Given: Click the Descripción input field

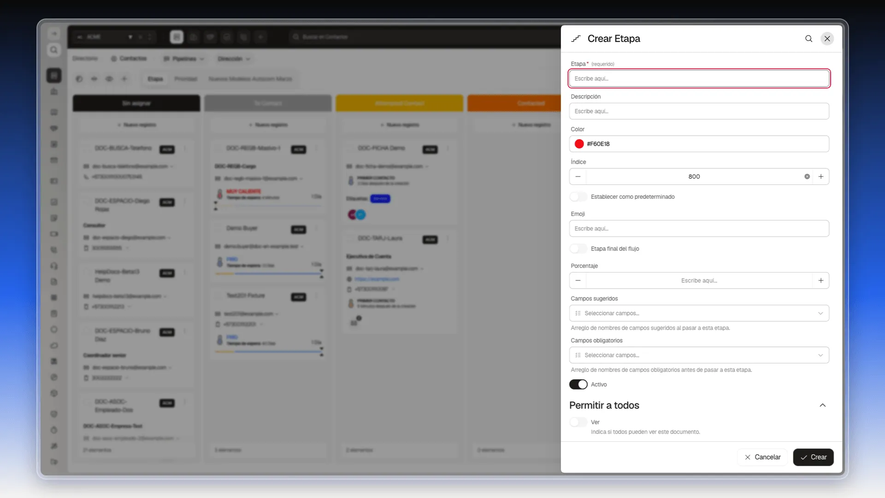Looking at the screenshot, I should click(699, 111).
